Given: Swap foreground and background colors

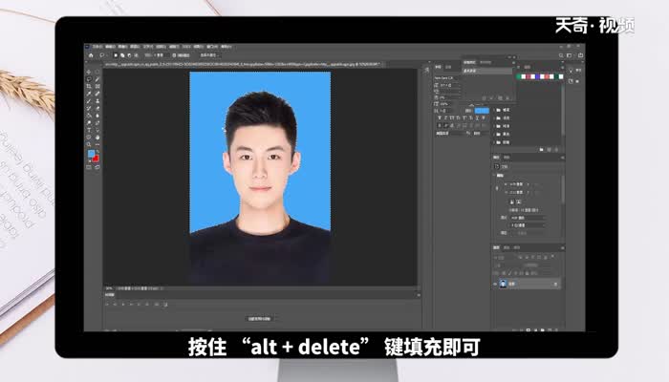Looking at the screenshot, I should (x=97, y=151).
